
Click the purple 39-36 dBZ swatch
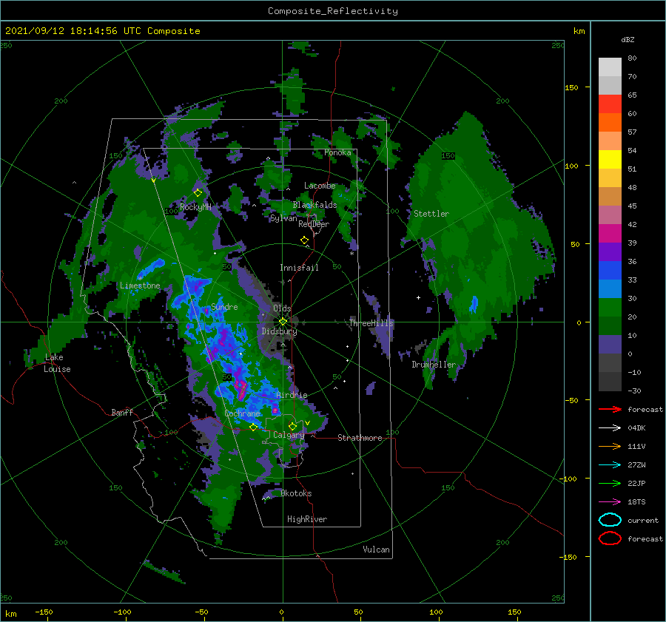pos(610,251)
